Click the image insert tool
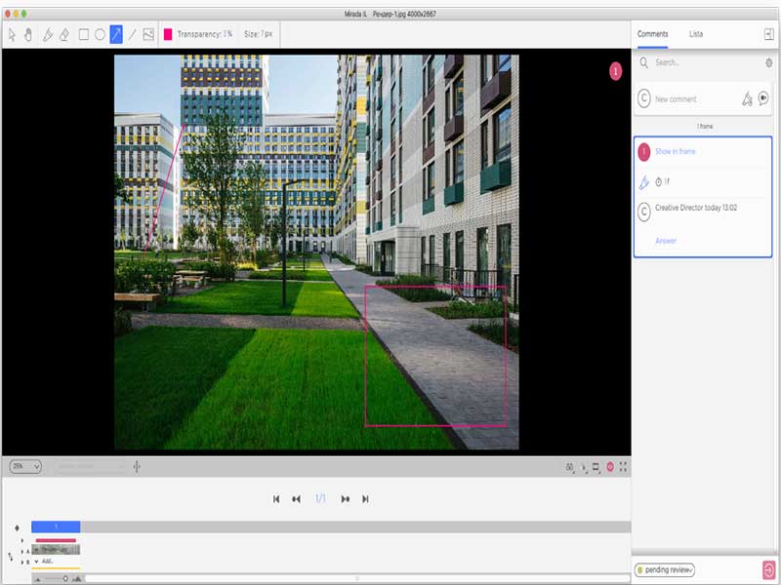The image size is (781, 585). click(148, 34)
